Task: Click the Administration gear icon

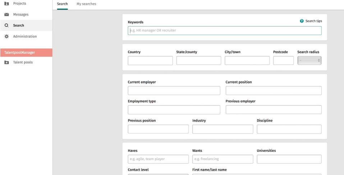Action: [6, 37]
